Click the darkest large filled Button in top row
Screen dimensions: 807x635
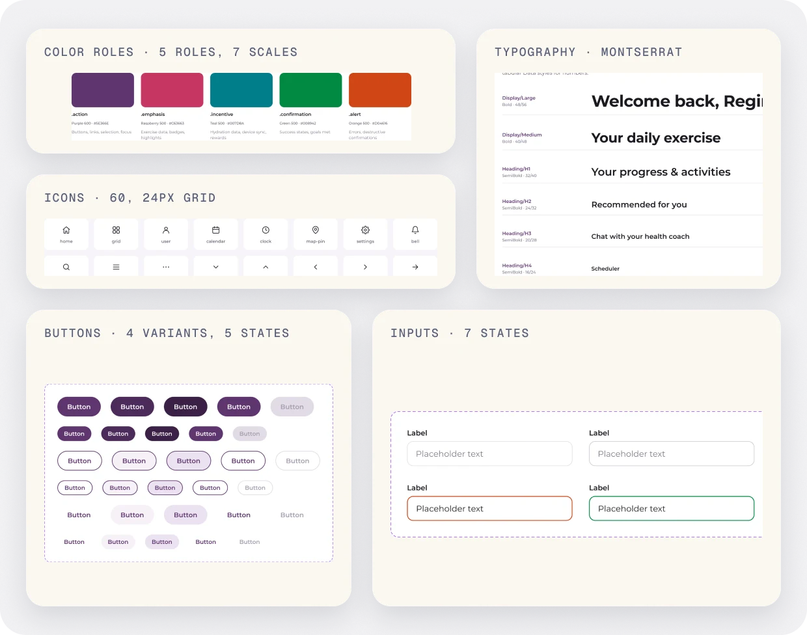click(185, 407)
